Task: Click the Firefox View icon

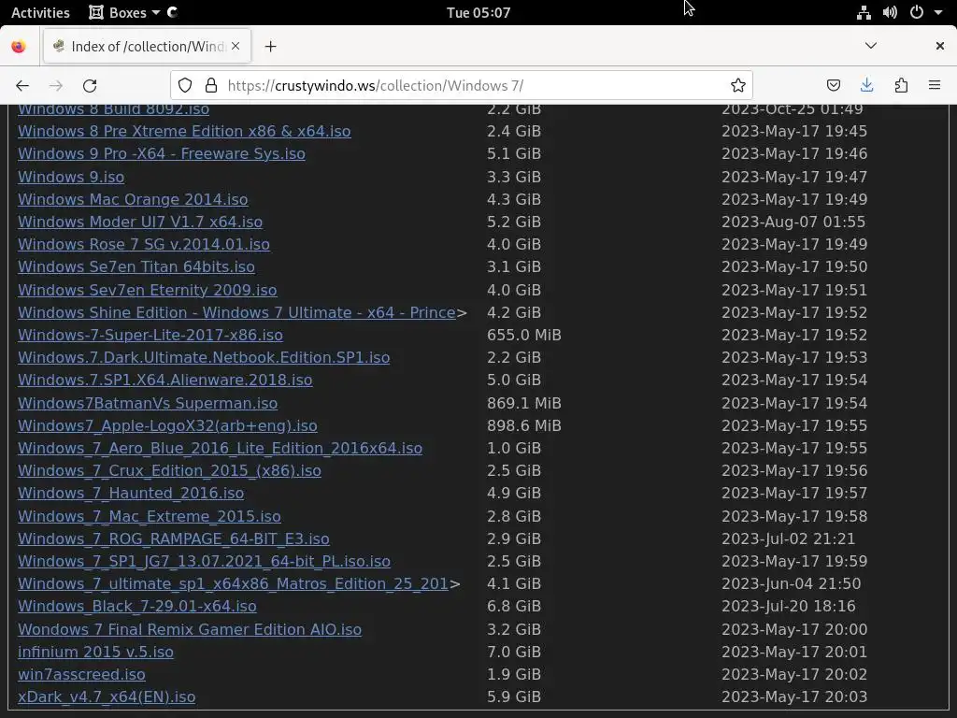Action: point(19,47)
